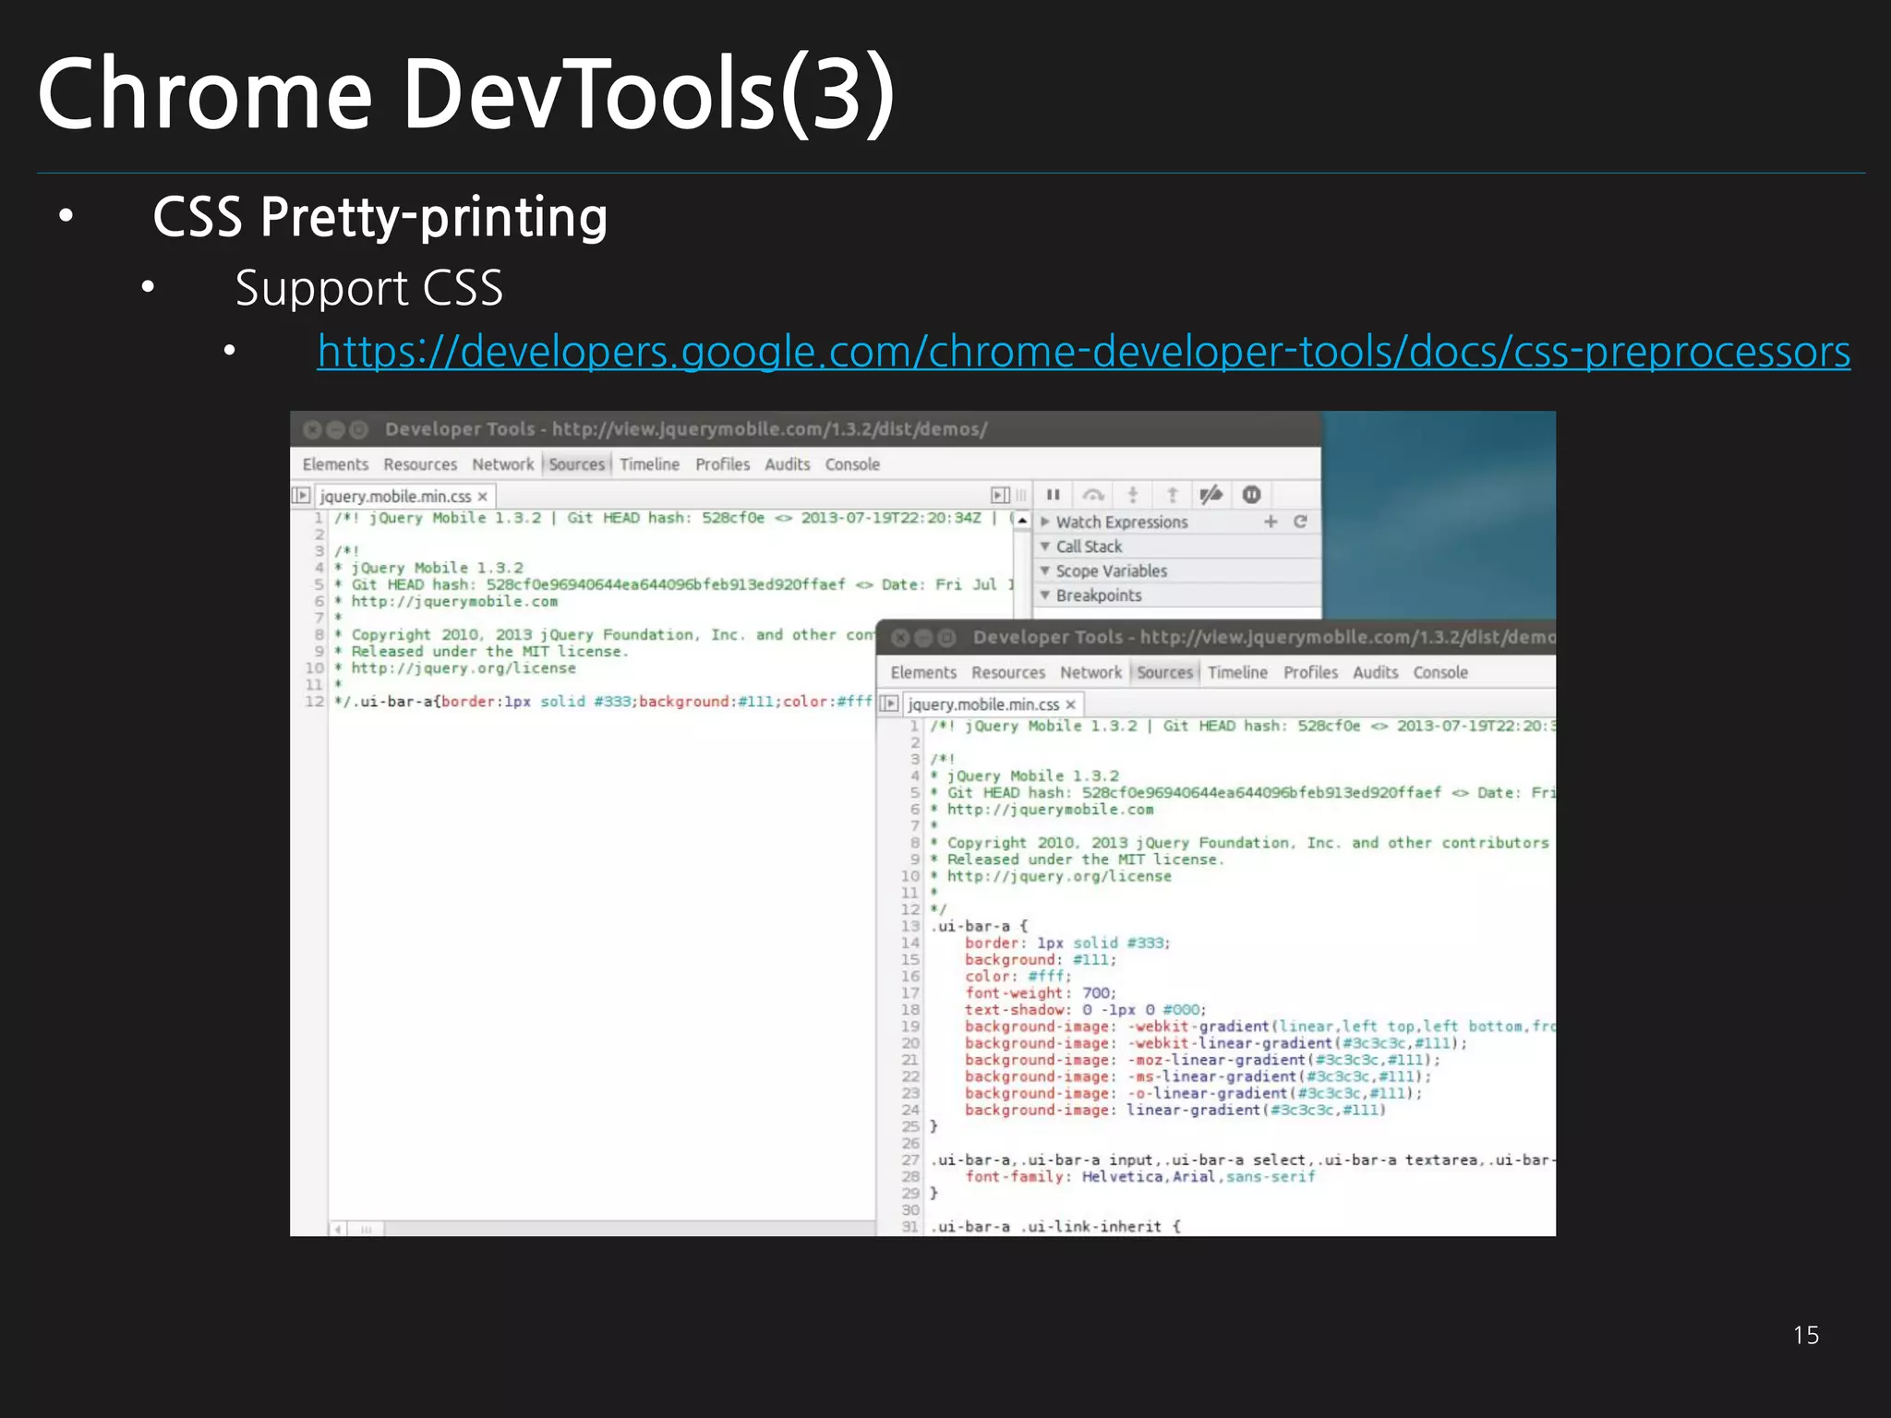This screenshot has height=1418, width=1891.
Task: Show the navigator in the back DevTools window
Action: (x=301, y=495)
